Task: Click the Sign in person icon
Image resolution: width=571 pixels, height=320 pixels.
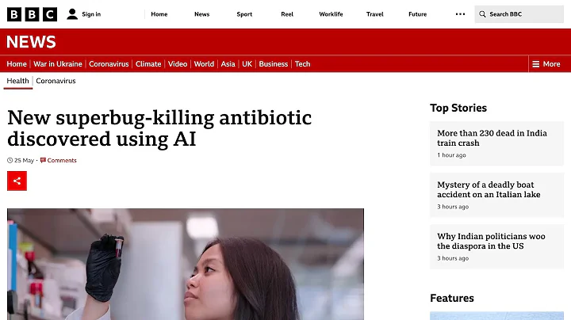Action: pyautogui.click(x=72, y=14)
